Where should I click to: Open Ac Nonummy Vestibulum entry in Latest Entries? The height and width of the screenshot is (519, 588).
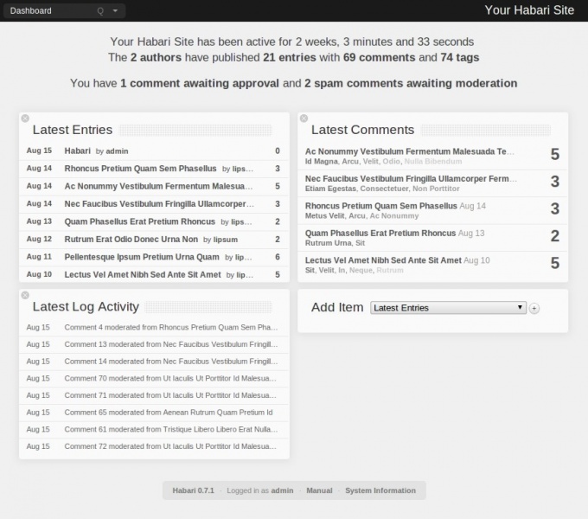[158, 186]
